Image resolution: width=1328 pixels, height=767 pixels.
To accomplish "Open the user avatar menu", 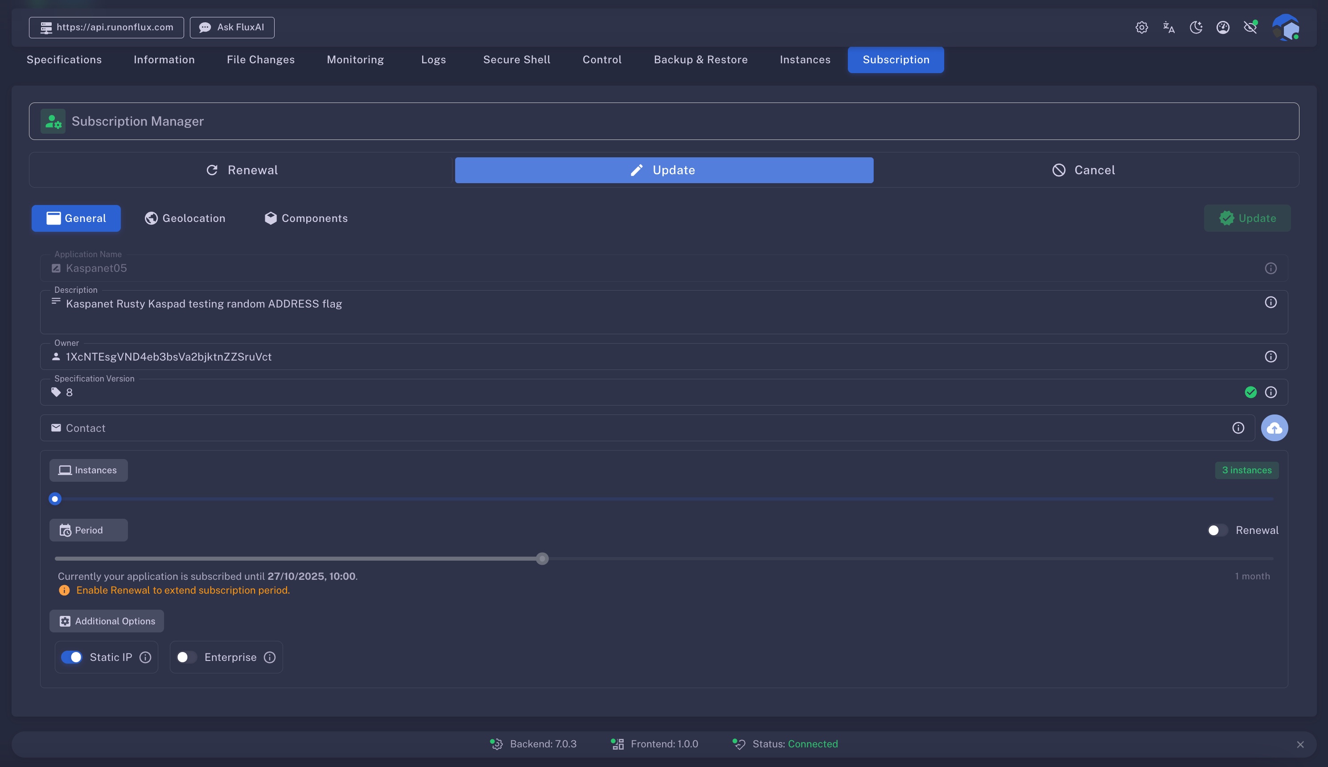I will [1285, 27].
